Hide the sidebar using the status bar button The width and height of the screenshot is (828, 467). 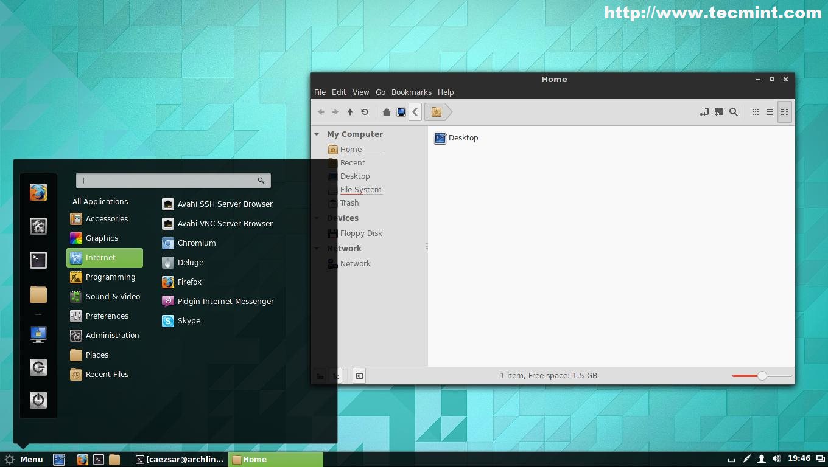tap(359, 376)
